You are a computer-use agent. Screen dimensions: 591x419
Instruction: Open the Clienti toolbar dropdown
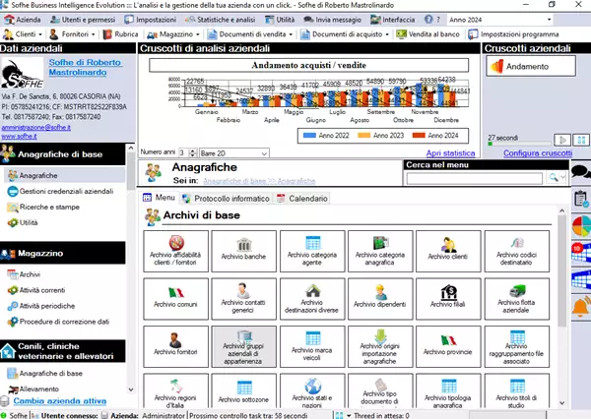(x=40, y=34)
